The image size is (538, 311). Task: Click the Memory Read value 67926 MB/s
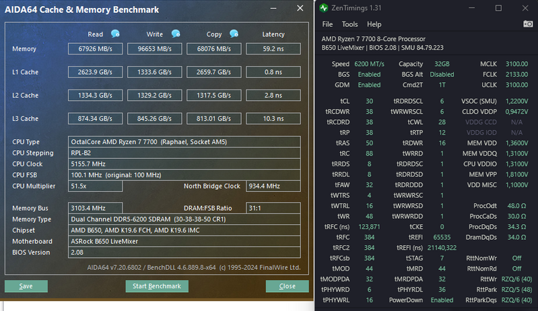click(x=96, y=48)
